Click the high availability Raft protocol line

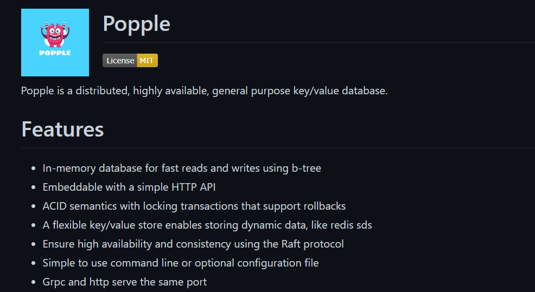(x=193, y=244)
